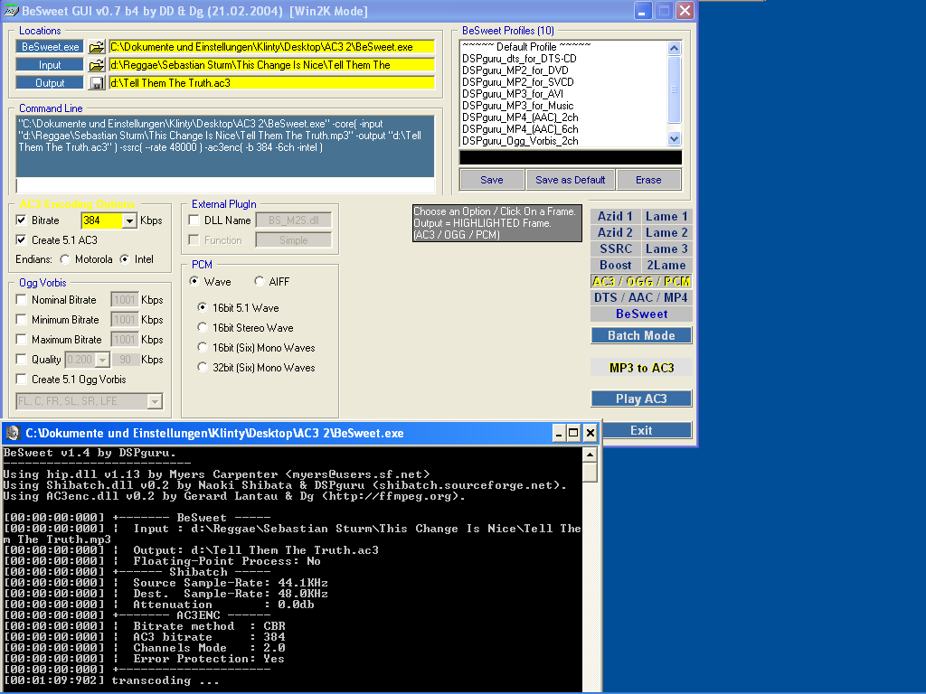Viewport: 926px width, 694px height.
Task: Enable Ogg Minimum Bitrate checkbox
Action: [x=22, y=319]
